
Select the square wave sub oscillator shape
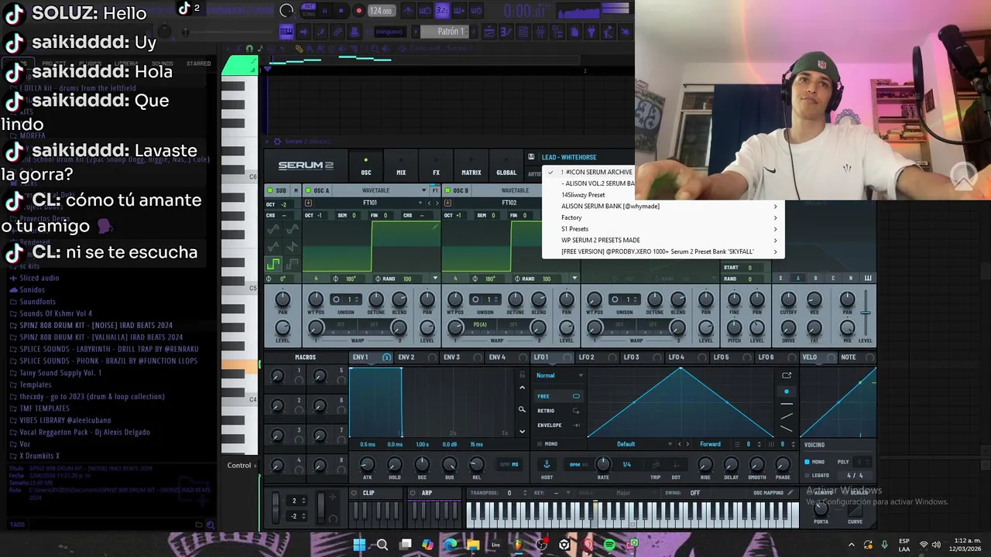(x=273, y=263)
